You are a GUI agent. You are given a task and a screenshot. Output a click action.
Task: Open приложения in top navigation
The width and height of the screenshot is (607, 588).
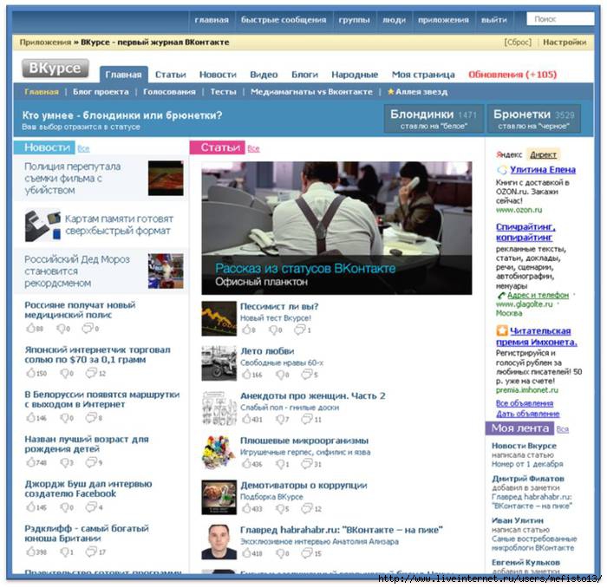pos(443,20)
